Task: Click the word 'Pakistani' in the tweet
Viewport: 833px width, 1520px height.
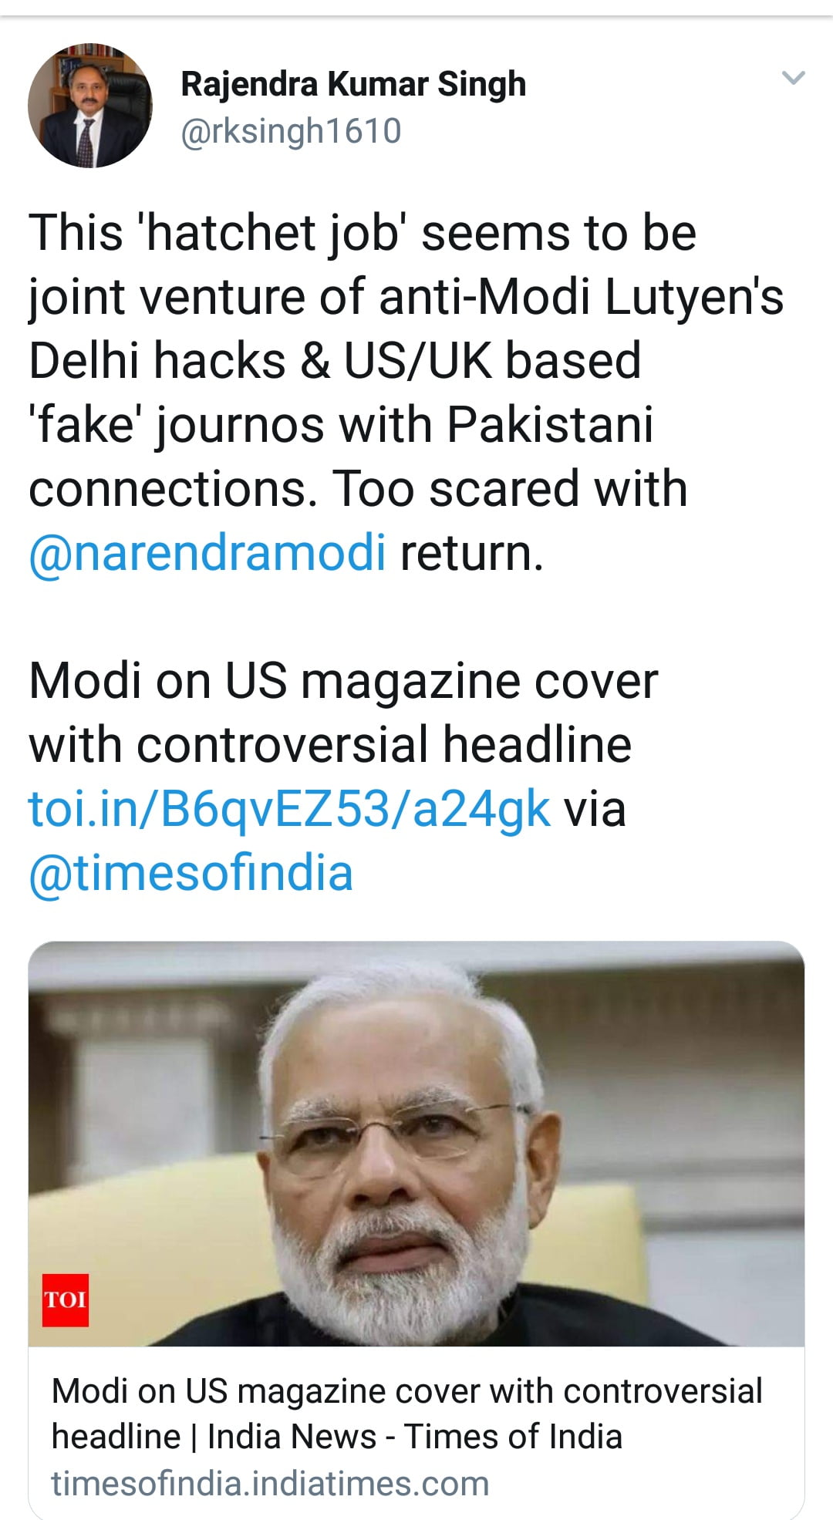Action: pyautogui.click(x=550, y=425)
